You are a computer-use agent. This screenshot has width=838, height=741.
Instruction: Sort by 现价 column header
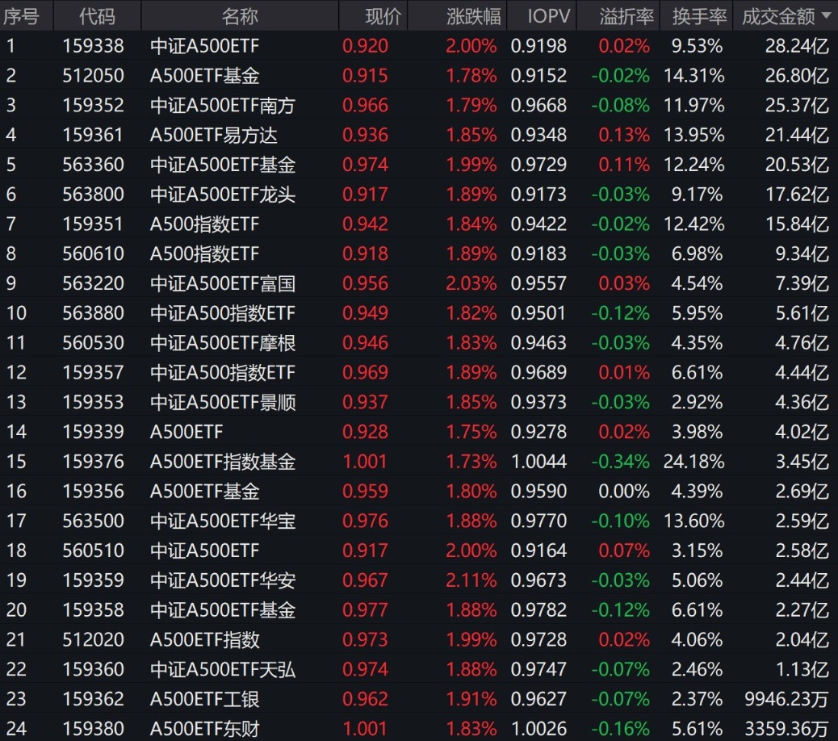click(383, 16)
